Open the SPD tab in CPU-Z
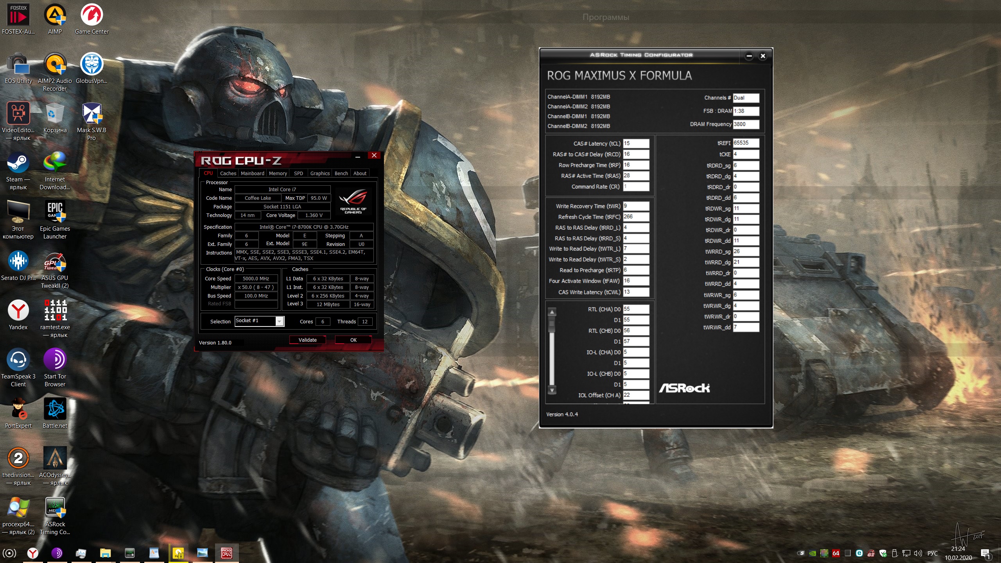Viewport: 1001px width, 563px height. point(298,173)
